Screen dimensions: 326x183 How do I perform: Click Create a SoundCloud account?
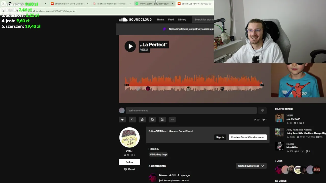248,137
